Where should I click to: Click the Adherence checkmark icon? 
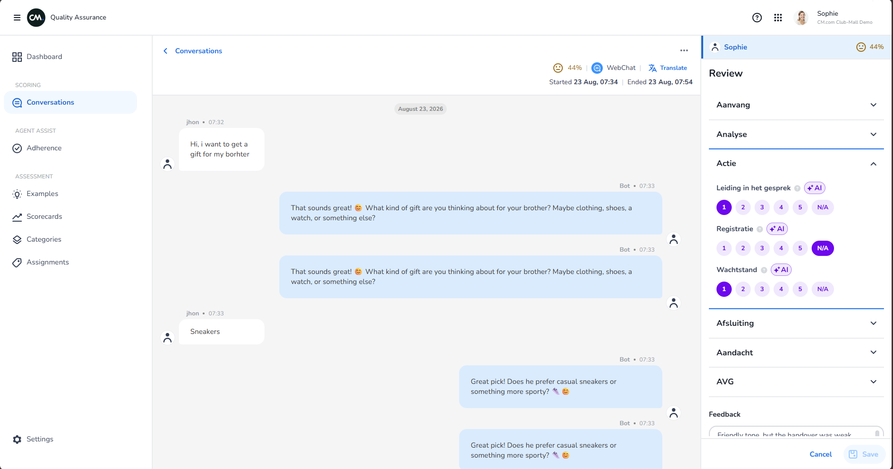(x=17, y=148)
